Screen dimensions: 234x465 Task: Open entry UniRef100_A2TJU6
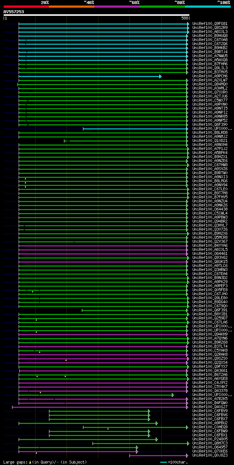coord(210,96)
